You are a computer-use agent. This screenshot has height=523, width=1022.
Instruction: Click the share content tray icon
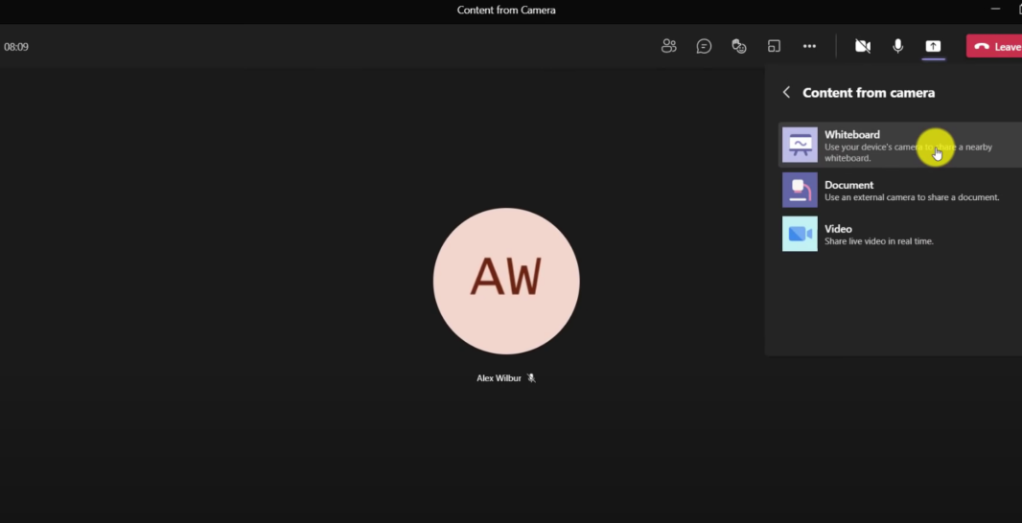933,46
